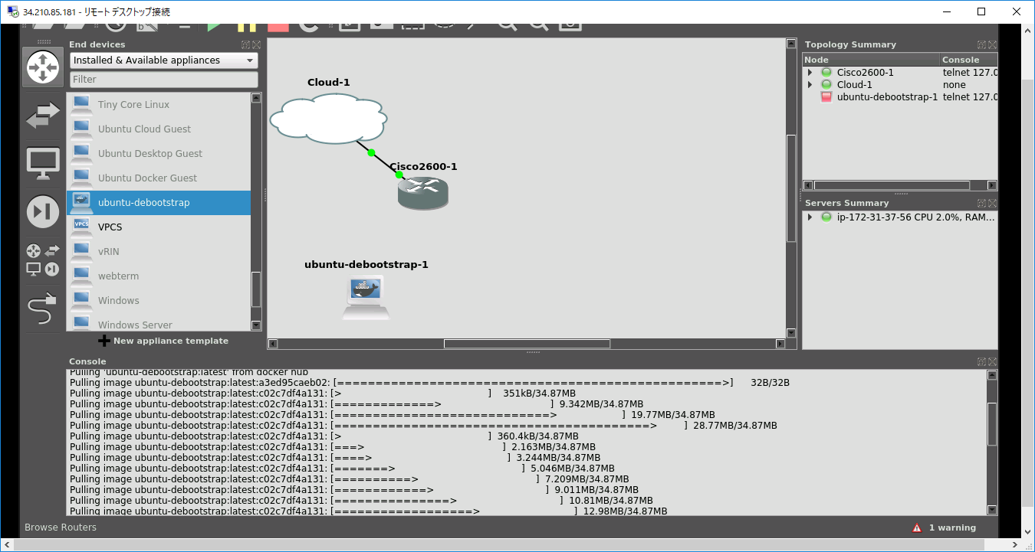The width and height of the screenshot is (1035, 552).
Task: Click the warning triangle icon in status bar
Action: tap(917, 528)
